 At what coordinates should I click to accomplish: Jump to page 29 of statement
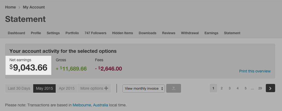click(260, 88)
